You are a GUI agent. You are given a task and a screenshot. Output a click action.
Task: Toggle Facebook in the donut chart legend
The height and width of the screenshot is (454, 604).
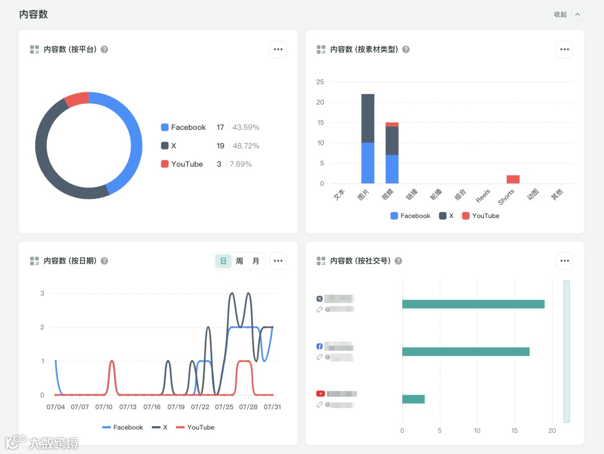tap(183, 127)
